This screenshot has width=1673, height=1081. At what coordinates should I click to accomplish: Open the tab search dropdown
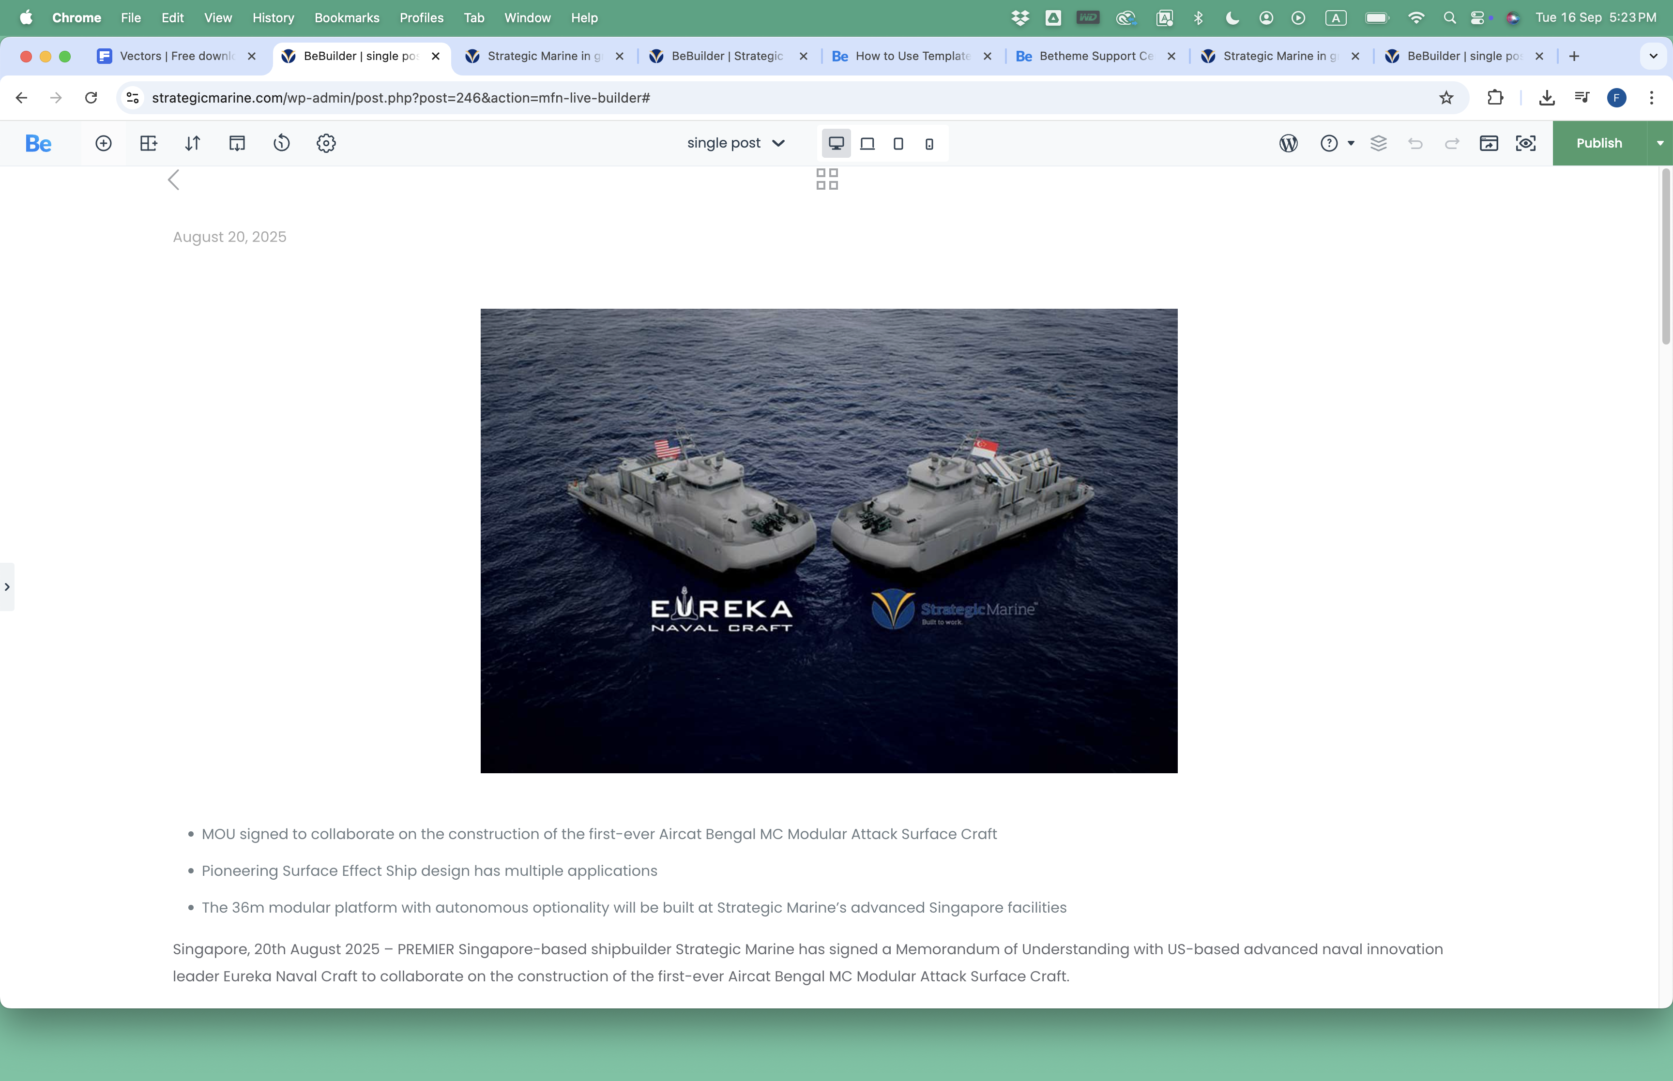click(x=1653, y=56)
